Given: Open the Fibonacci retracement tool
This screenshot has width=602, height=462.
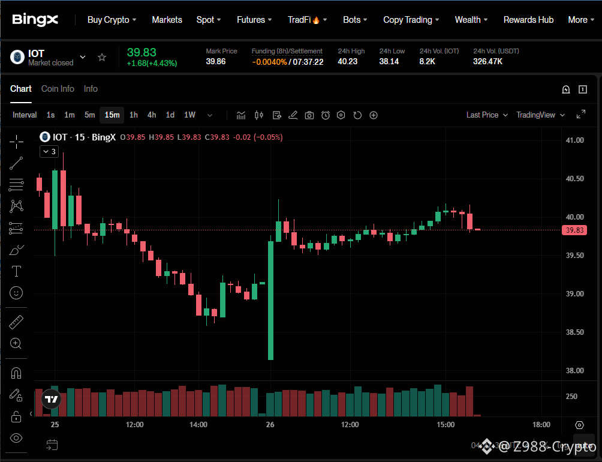Looking at the screenshot, I should (x=16, y=185).
